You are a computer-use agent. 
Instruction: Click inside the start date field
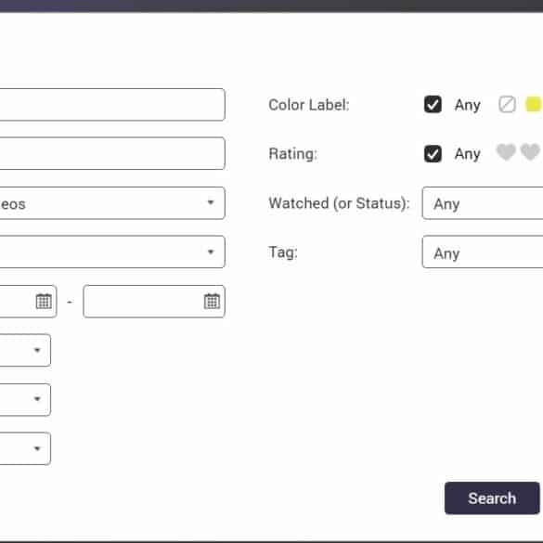(x=28, y=302)
